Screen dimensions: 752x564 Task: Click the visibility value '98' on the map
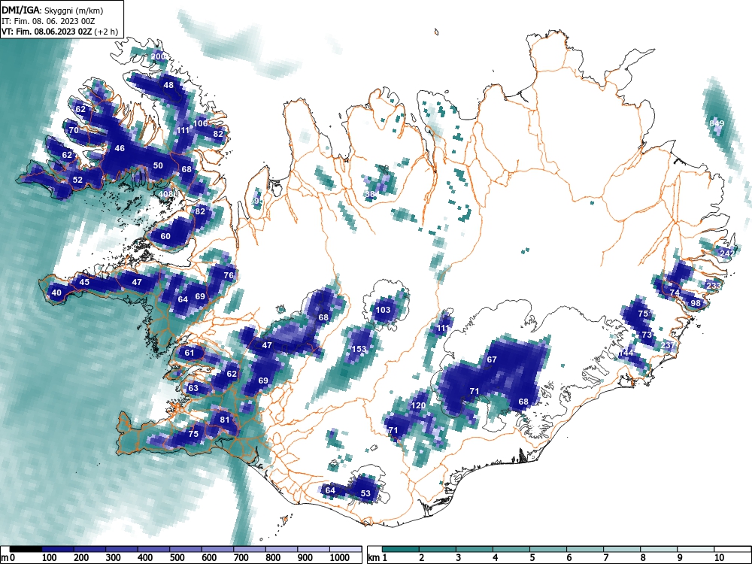[x=696, y=303]
